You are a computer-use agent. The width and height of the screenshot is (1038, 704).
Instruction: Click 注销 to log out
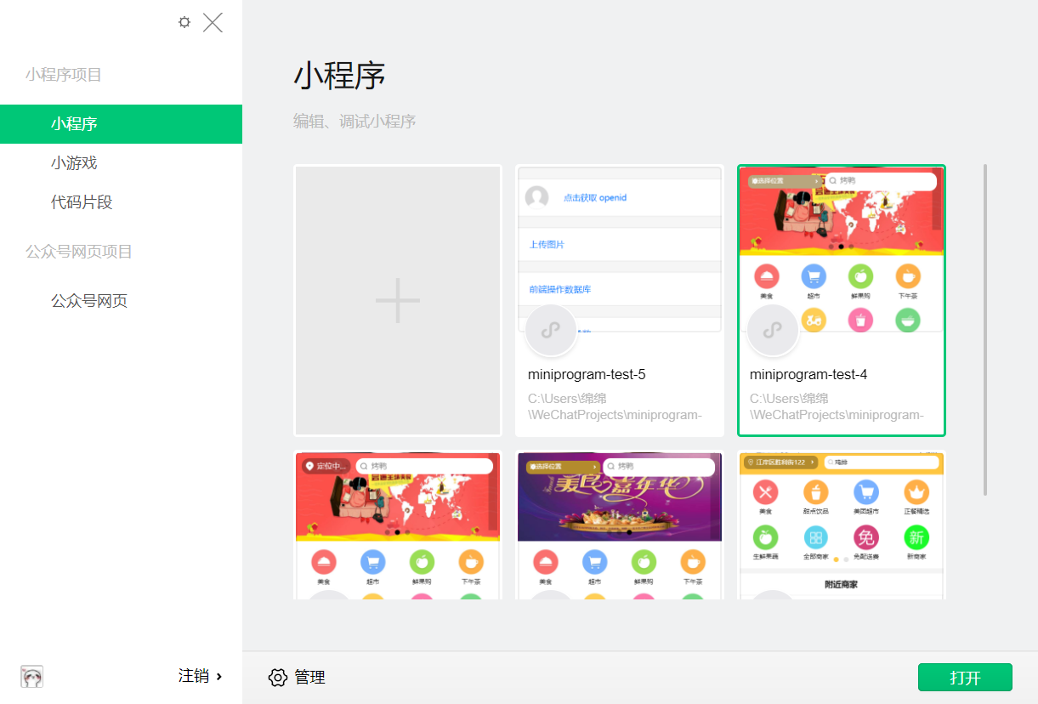[194, 676]
